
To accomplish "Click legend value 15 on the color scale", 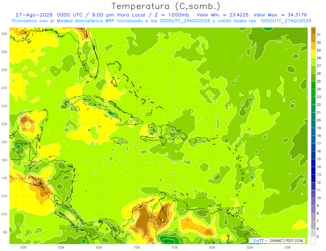I will 319,159.
